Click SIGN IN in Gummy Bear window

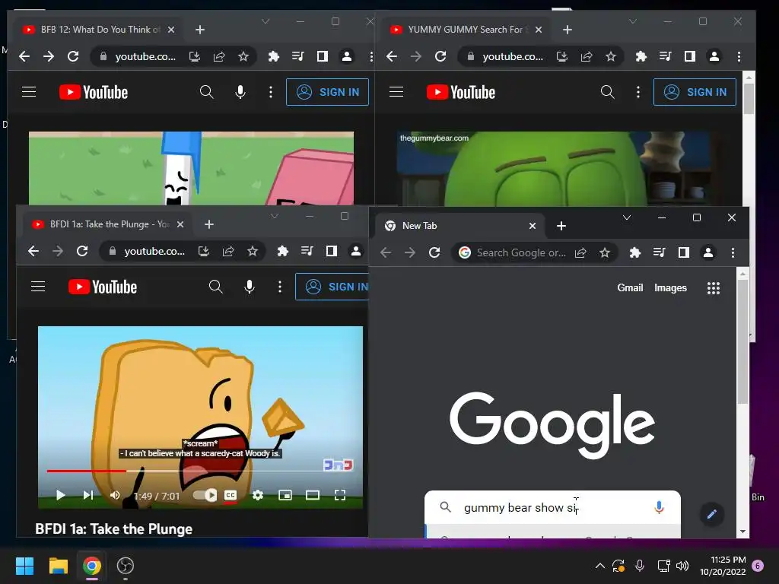click(x=695, y=92)
